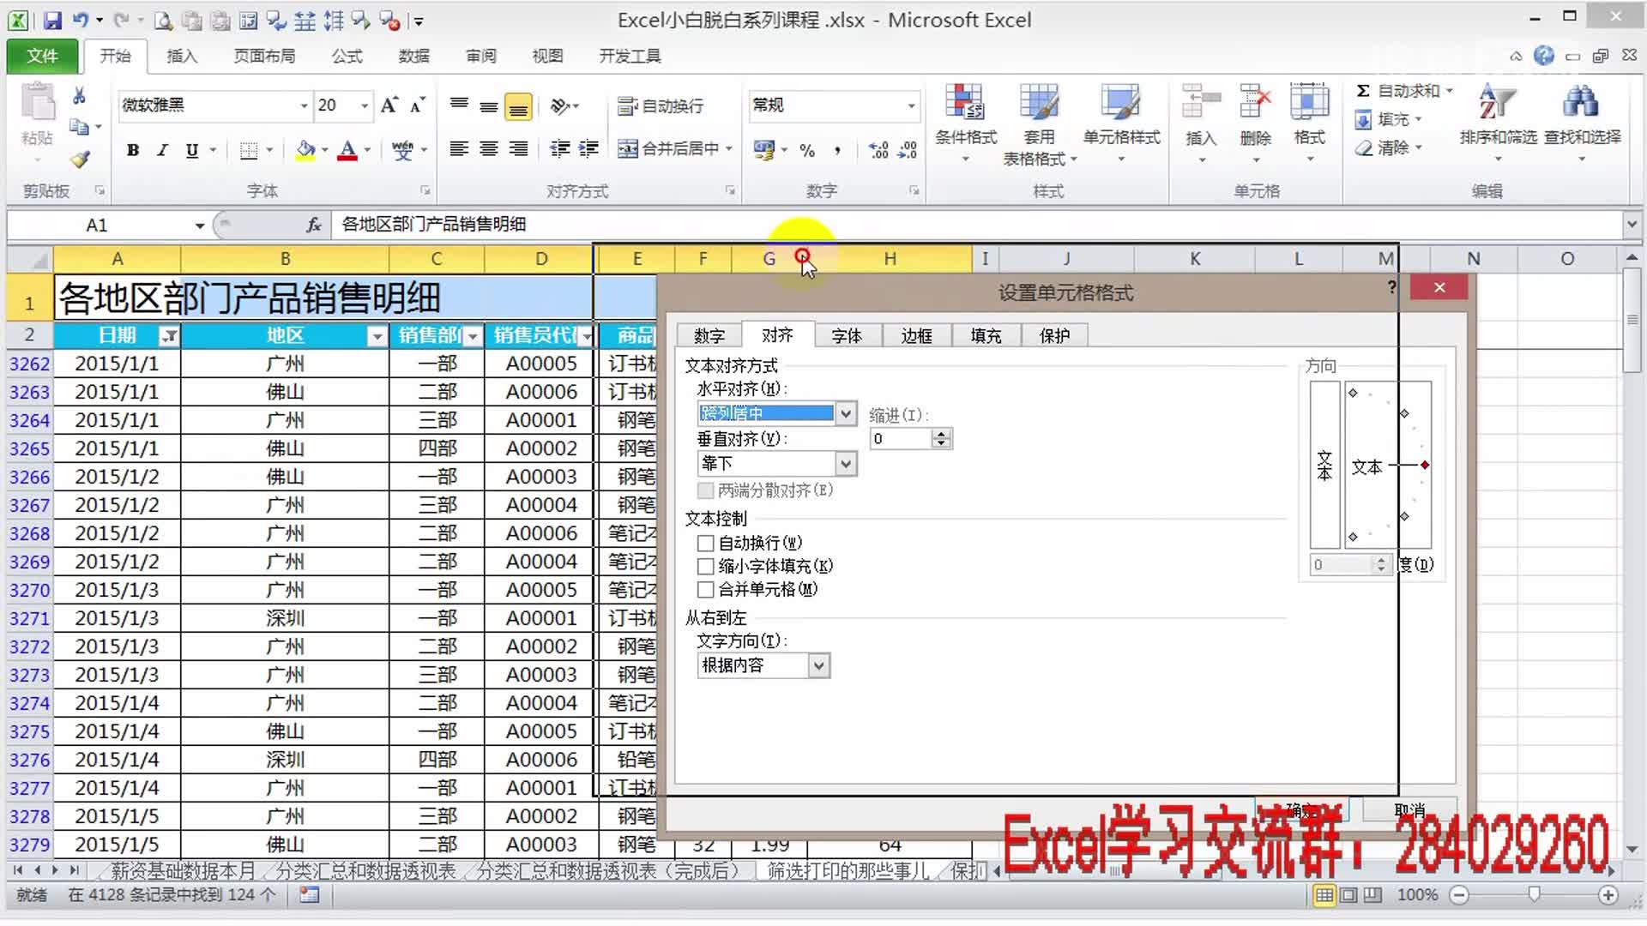Enable the 合并单元格 checkbox

point(705,589)
